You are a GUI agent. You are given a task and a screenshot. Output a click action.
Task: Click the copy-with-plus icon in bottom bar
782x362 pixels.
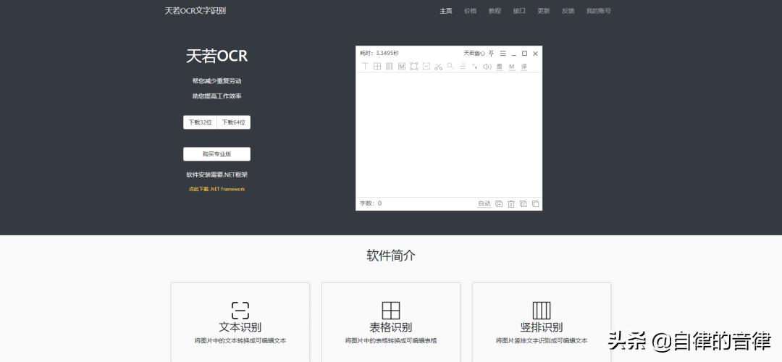(499, 203)
